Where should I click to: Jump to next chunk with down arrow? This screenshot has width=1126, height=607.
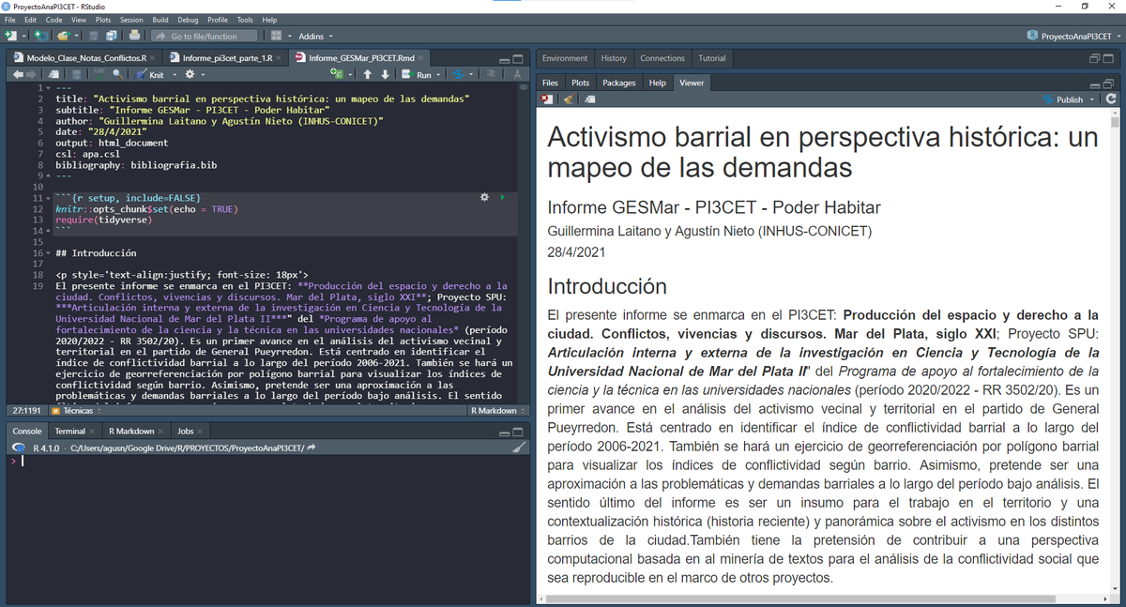coord(384,74)
